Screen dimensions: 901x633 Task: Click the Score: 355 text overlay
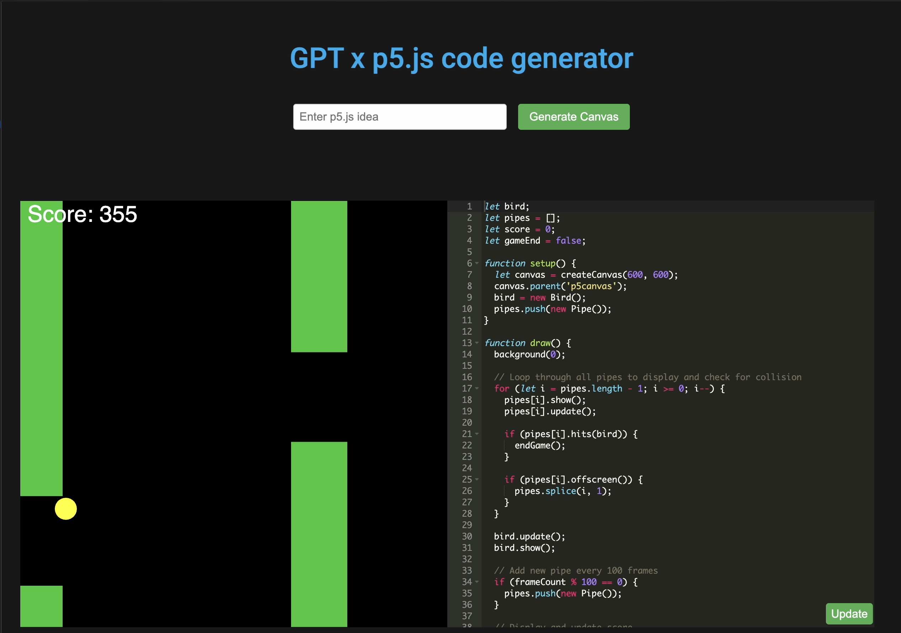82,214
